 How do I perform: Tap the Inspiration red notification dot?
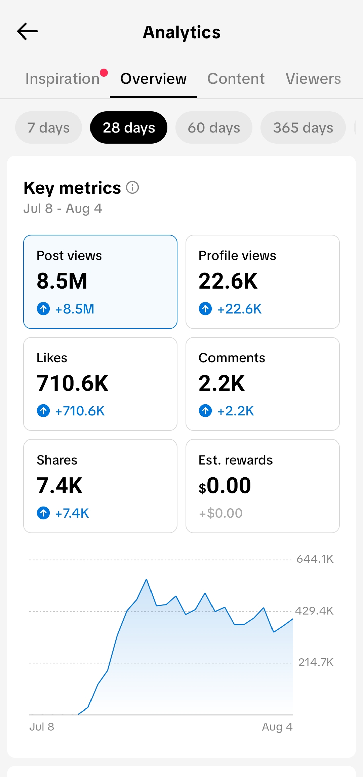coord(104,73)
